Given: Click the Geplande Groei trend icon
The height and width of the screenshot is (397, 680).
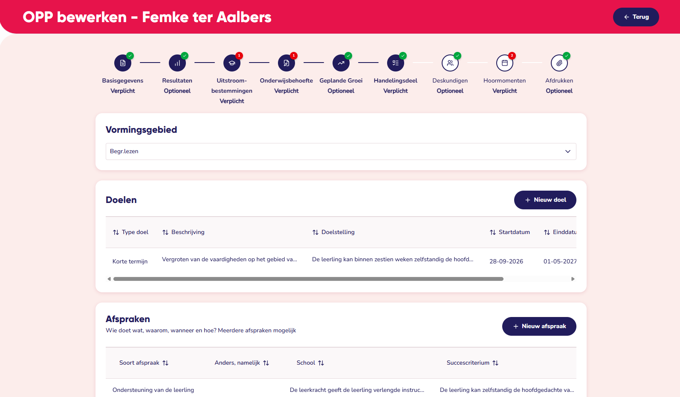Looking at the screenshot, I should [x=341, y=63].
